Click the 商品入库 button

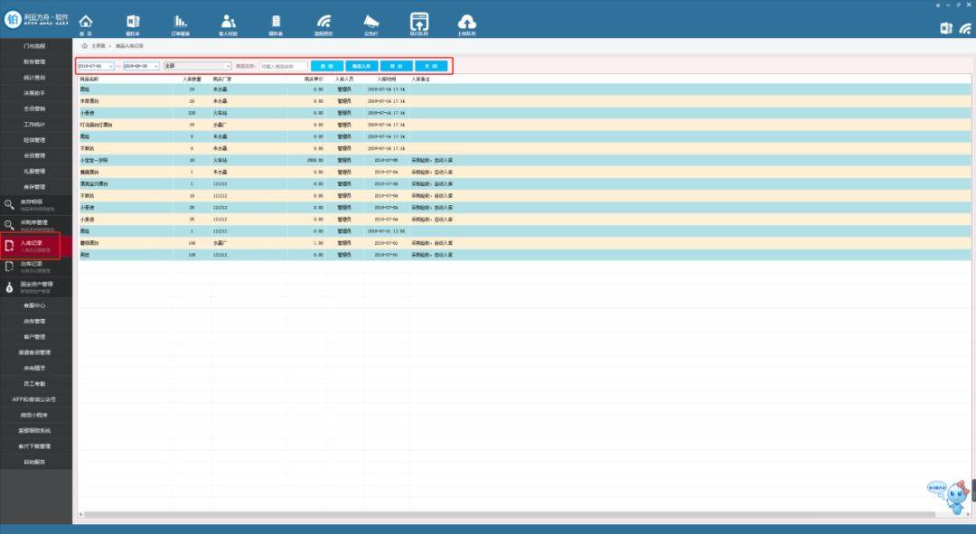(x=361, y=66)
